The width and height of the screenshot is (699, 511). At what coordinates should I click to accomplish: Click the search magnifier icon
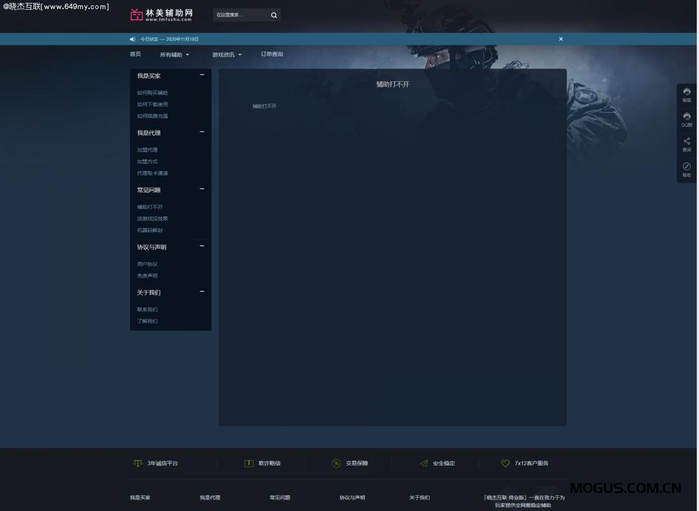274,15
